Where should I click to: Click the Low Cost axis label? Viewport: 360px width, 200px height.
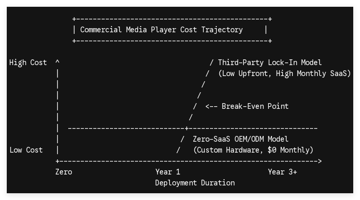26,150
